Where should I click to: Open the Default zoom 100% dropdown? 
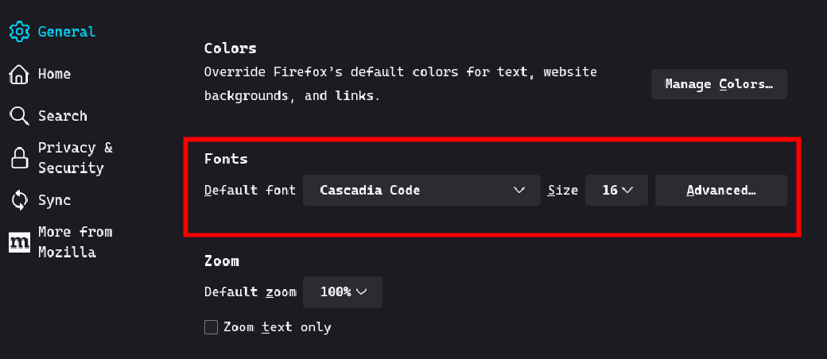tap(342, 292)
